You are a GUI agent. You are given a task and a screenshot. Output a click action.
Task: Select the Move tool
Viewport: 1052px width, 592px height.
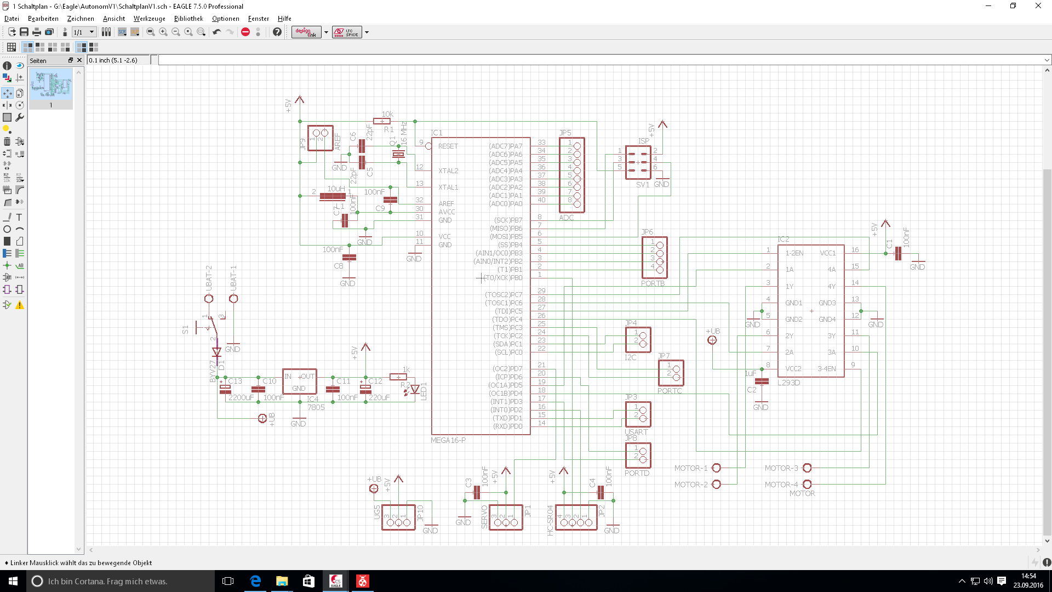coord(7,93)
